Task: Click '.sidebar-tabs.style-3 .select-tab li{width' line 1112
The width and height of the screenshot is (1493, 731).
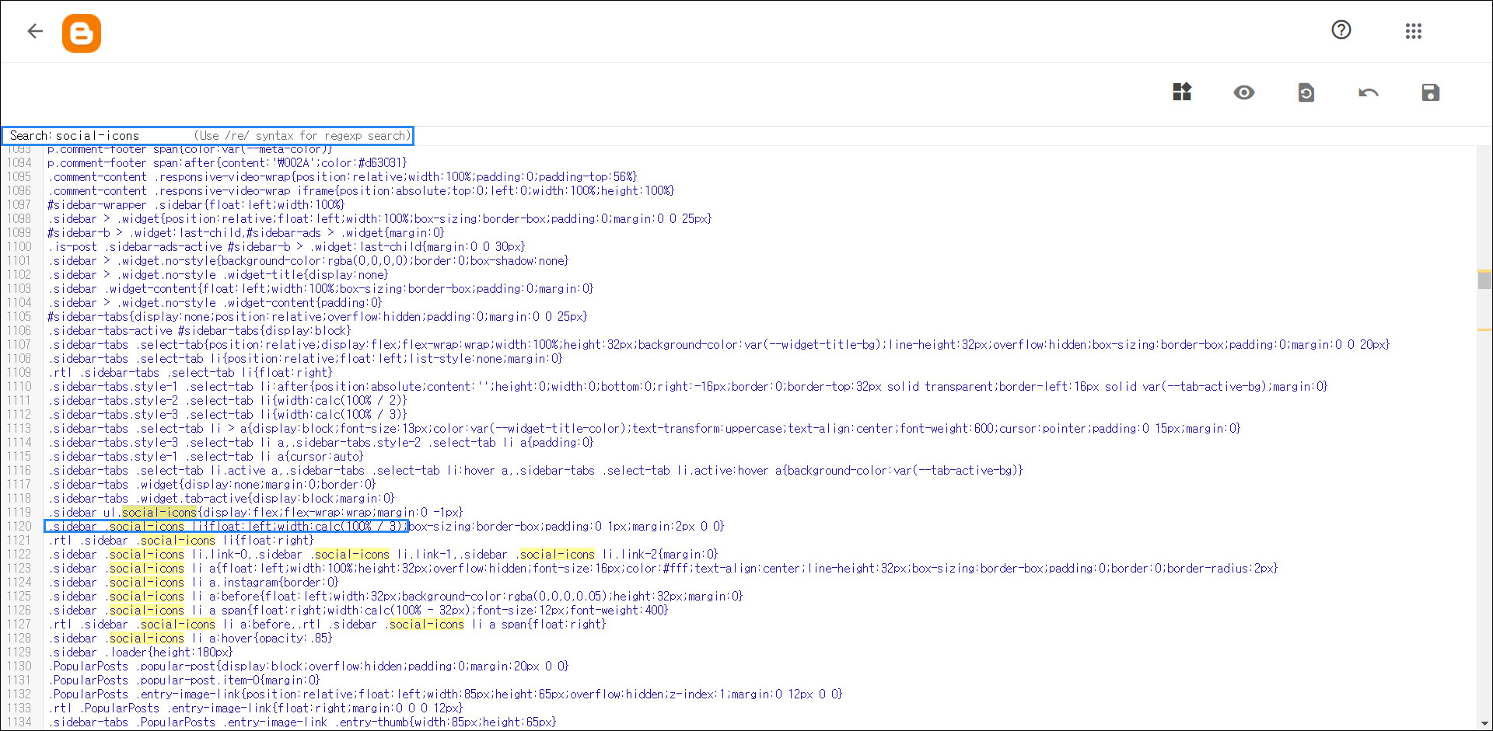Action: [x=227, y=414]
